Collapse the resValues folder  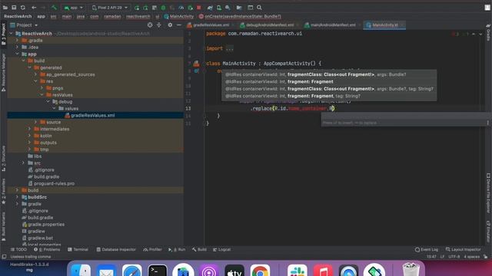point(42,95)
